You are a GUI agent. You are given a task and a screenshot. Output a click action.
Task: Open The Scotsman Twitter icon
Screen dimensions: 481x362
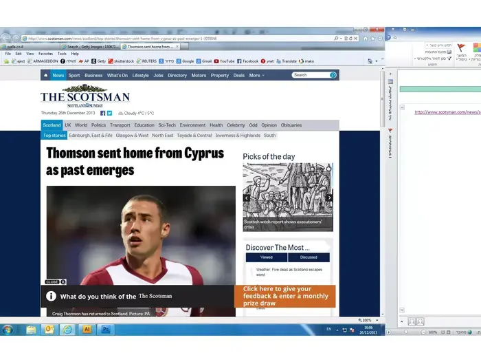point(109,113)
